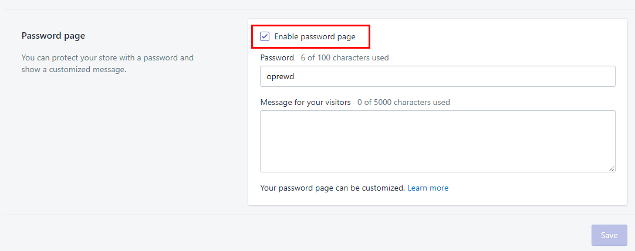
Task: Click the "Enable password page" label text
Action: 315,36
